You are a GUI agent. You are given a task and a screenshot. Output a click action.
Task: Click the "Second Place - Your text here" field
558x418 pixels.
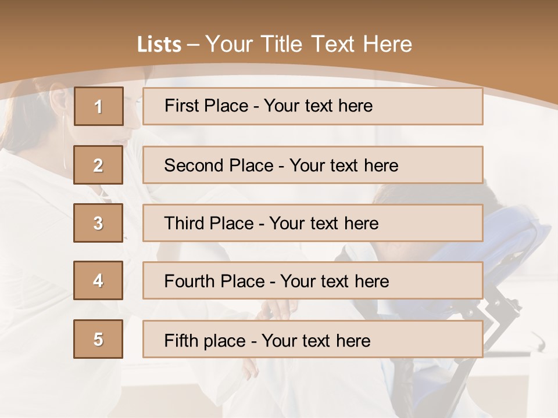313,165
